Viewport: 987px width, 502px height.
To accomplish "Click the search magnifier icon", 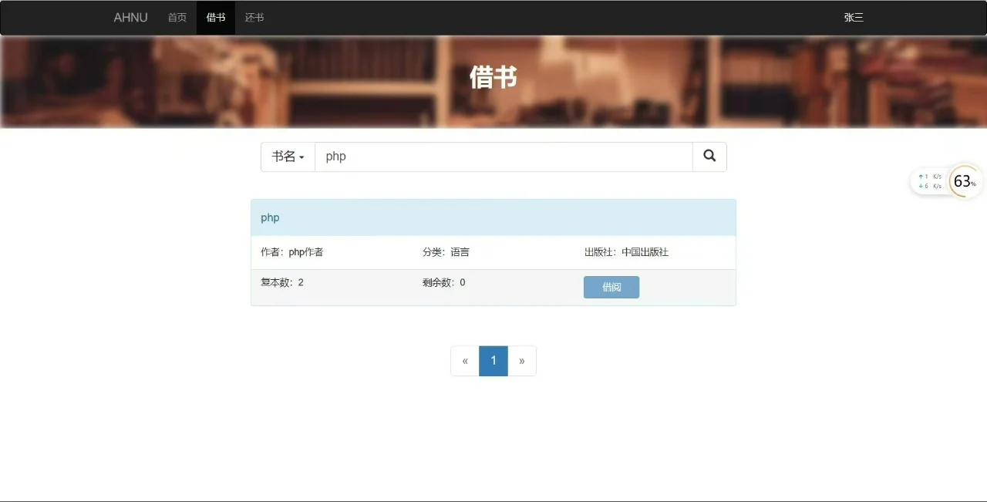I will click(709, 156).
